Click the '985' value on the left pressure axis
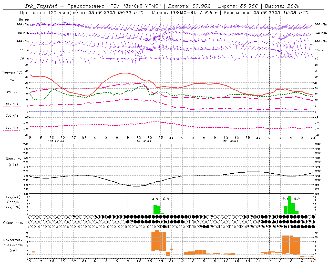Screen dimensions: 328x263 tap(26, 194)
